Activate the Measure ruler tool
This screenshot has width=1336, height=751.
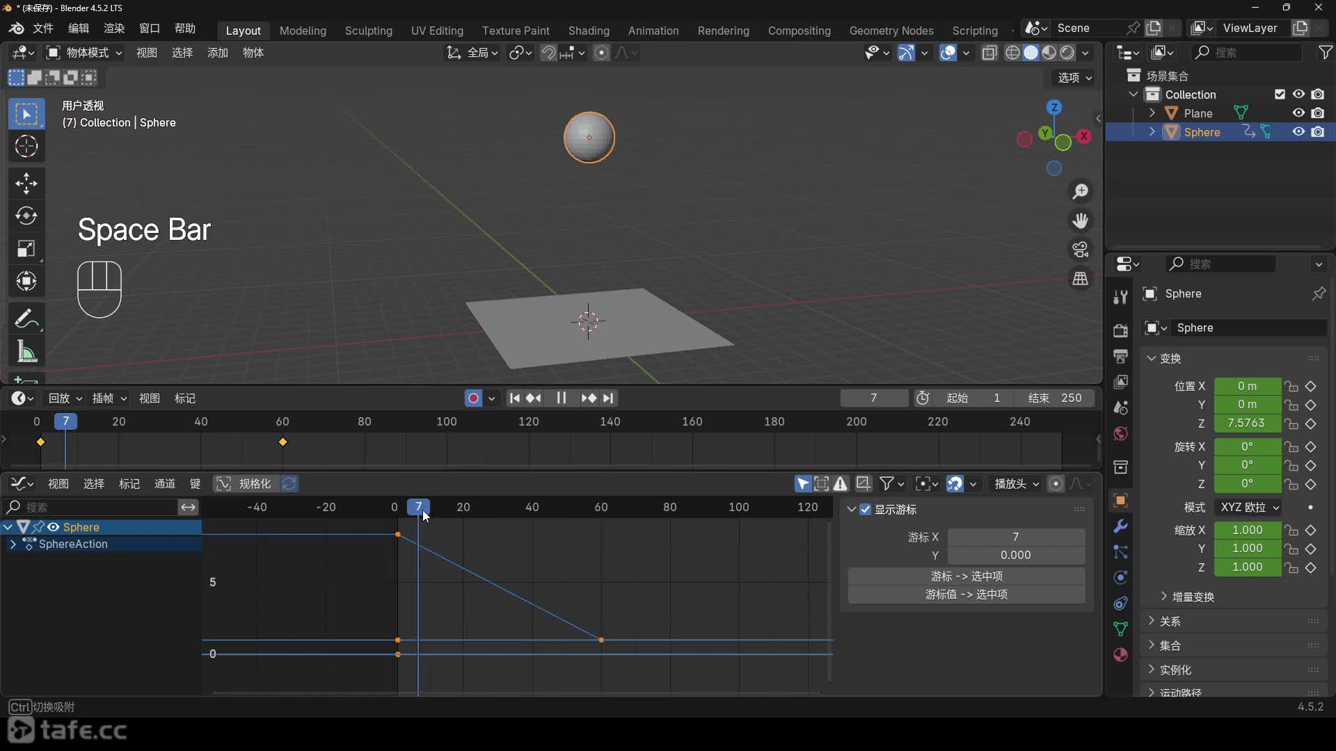tap(26, 352)
